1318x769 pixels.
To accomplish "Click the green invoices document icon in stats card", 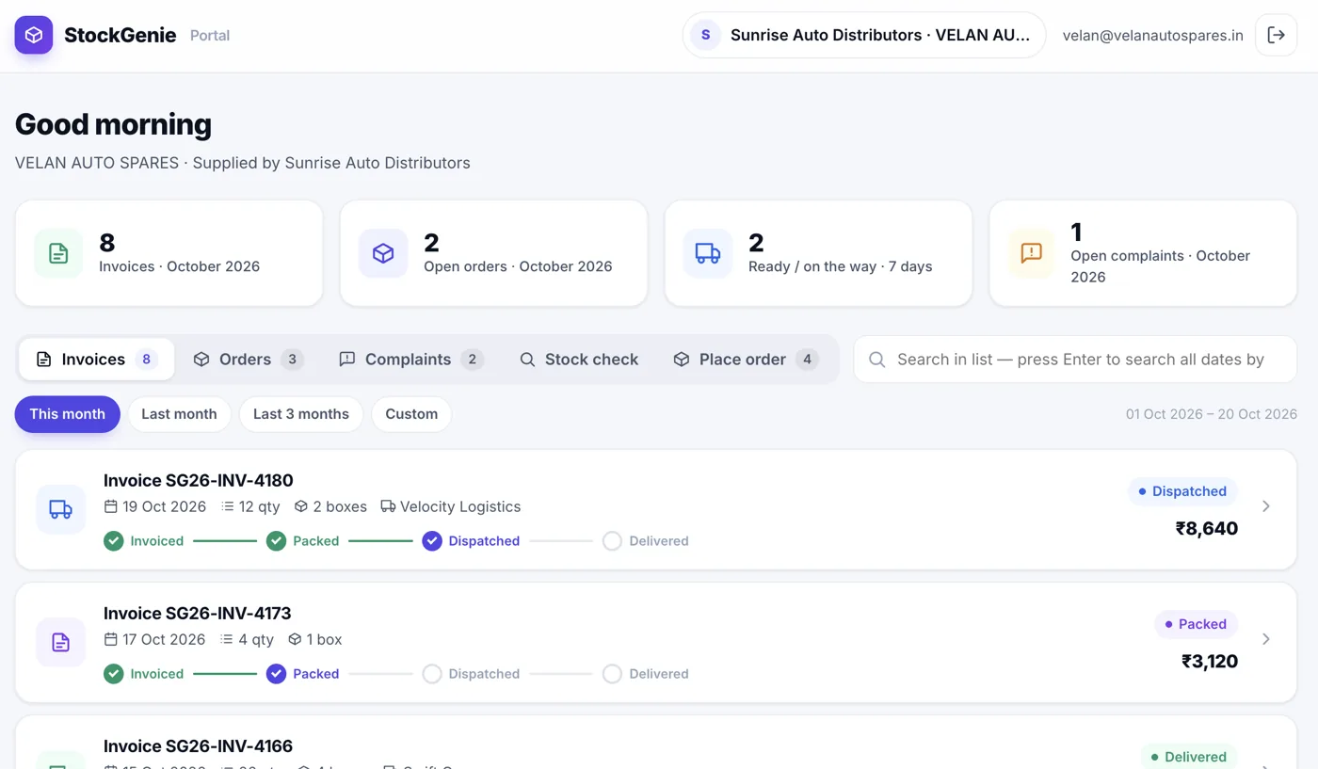I will [x=58, y=253].
